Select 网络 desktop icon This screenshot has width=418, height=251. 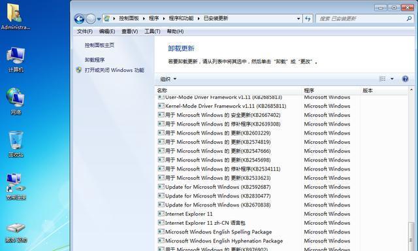16,101
